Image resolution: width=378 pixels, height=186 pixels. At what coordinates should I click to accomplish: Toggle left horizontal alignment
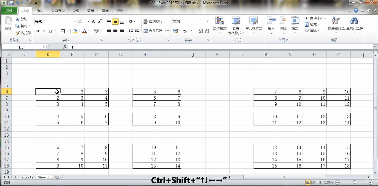pyautogui.click(x=109, y=31)
